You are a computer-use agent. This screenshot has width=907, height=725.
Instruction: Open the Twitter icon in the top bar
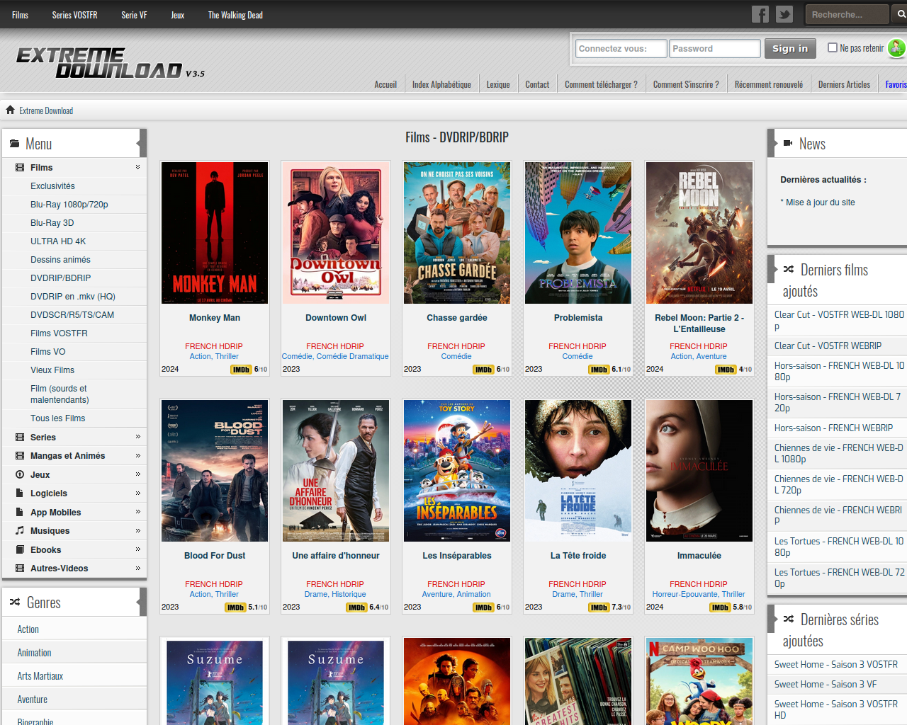tap(784, 14)
